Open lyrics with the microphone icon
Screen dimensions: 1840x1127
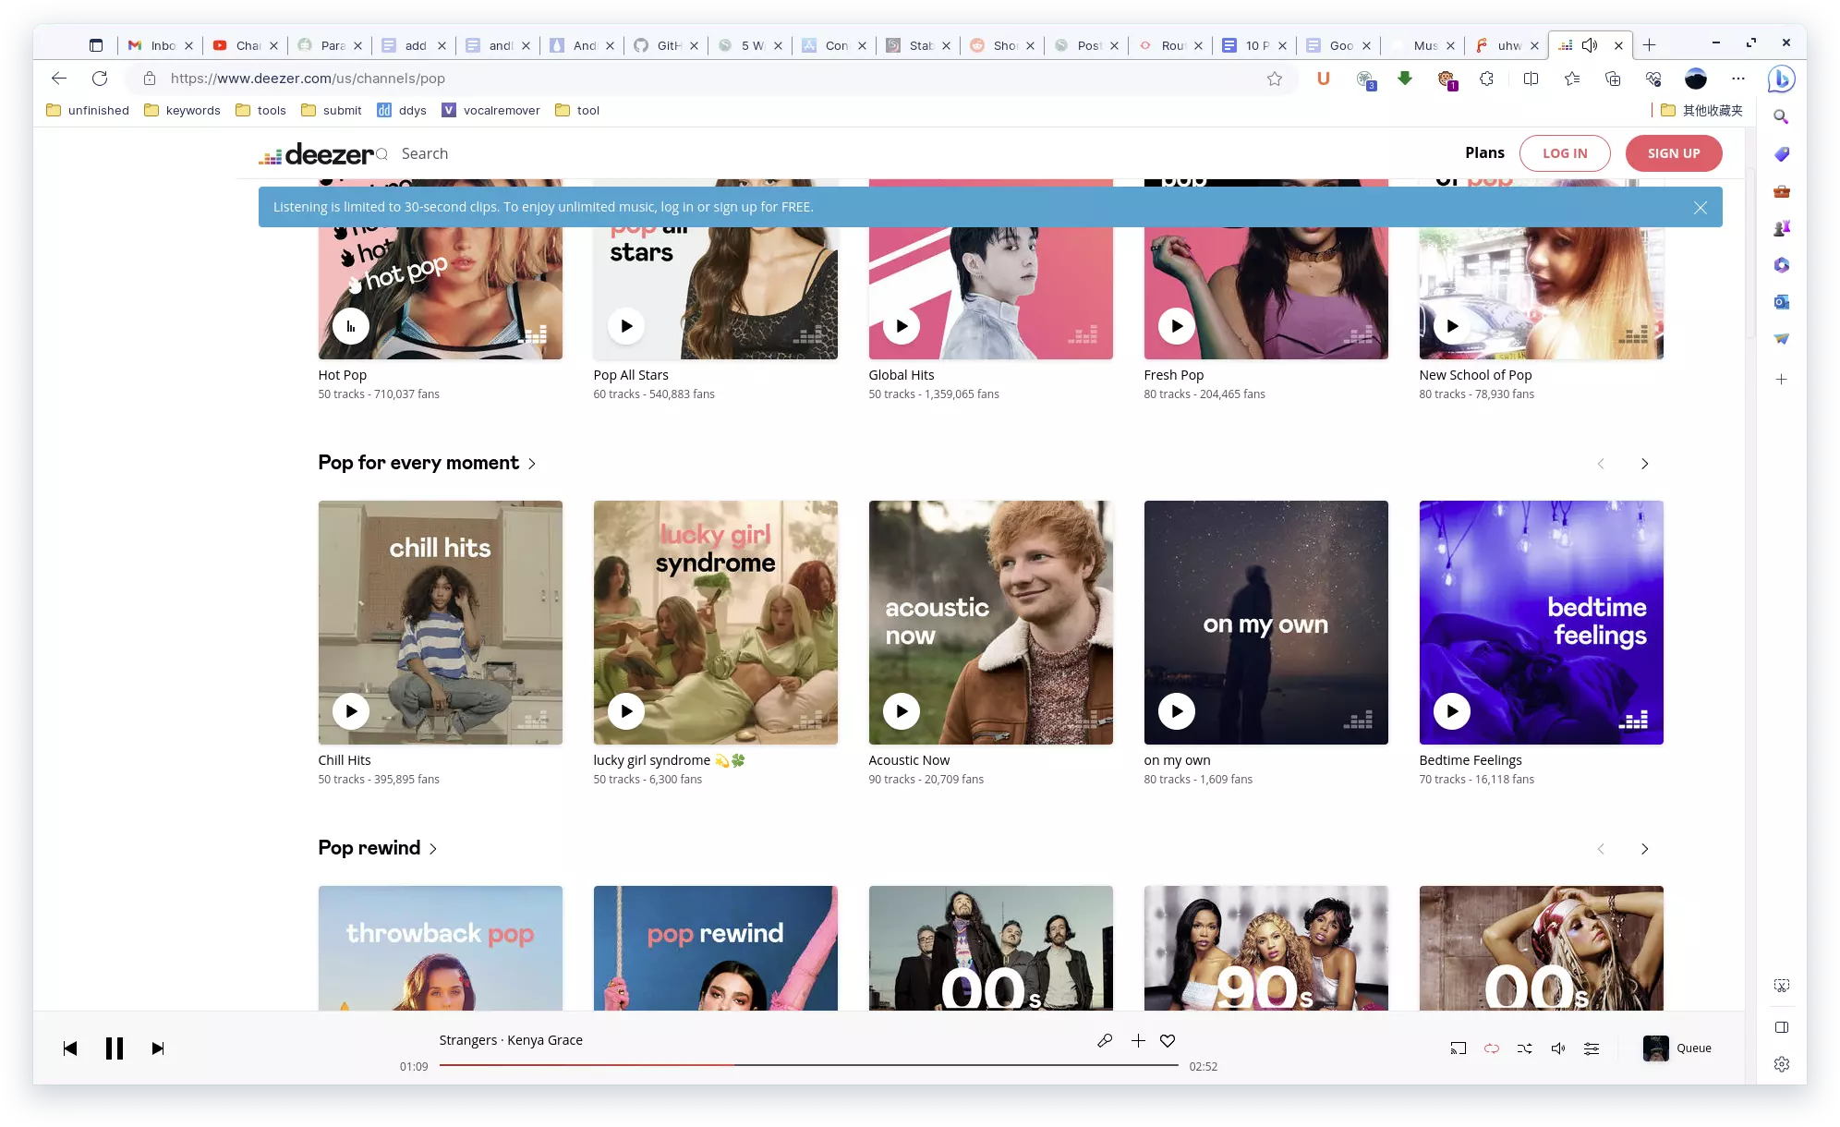(1105, 1040)
